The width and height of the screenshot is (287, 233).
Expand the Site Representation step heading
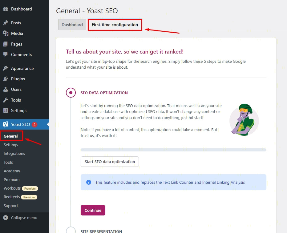[101, 231]
